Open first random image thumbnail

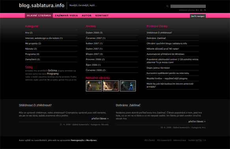coord(94,86)
